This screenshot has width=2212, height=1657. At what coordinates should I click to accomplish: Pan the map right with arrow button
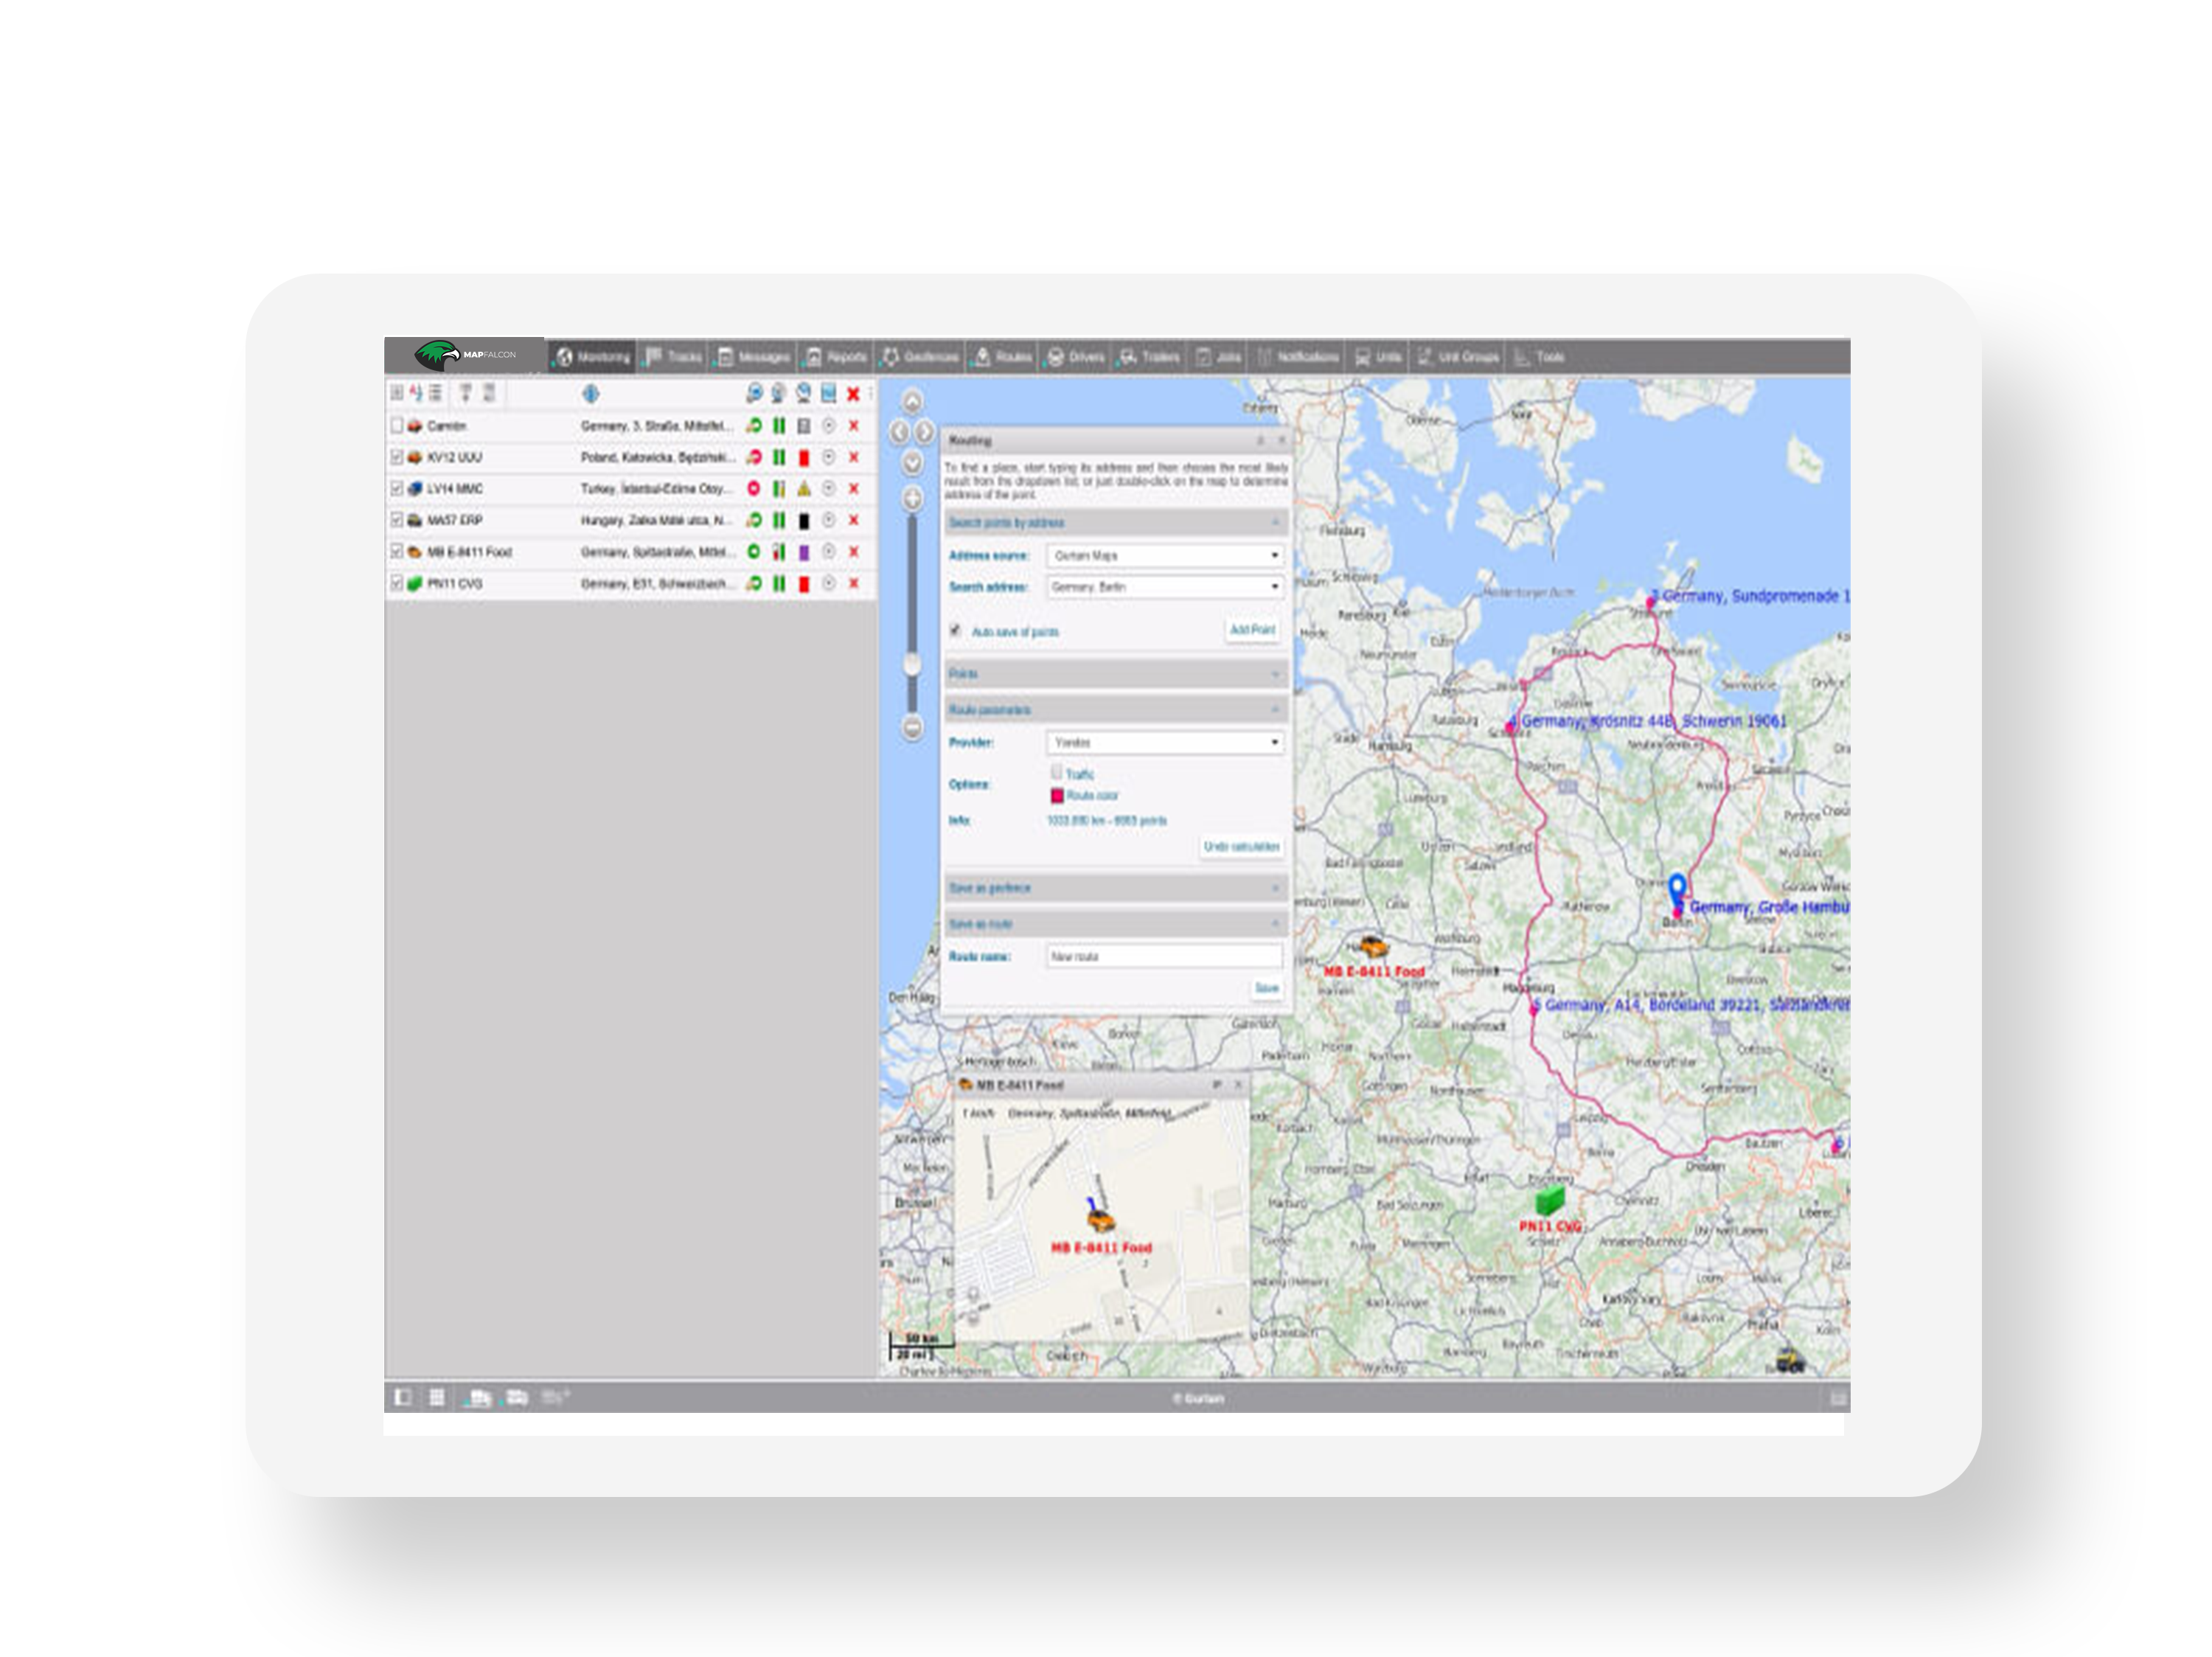pos(925,432)
